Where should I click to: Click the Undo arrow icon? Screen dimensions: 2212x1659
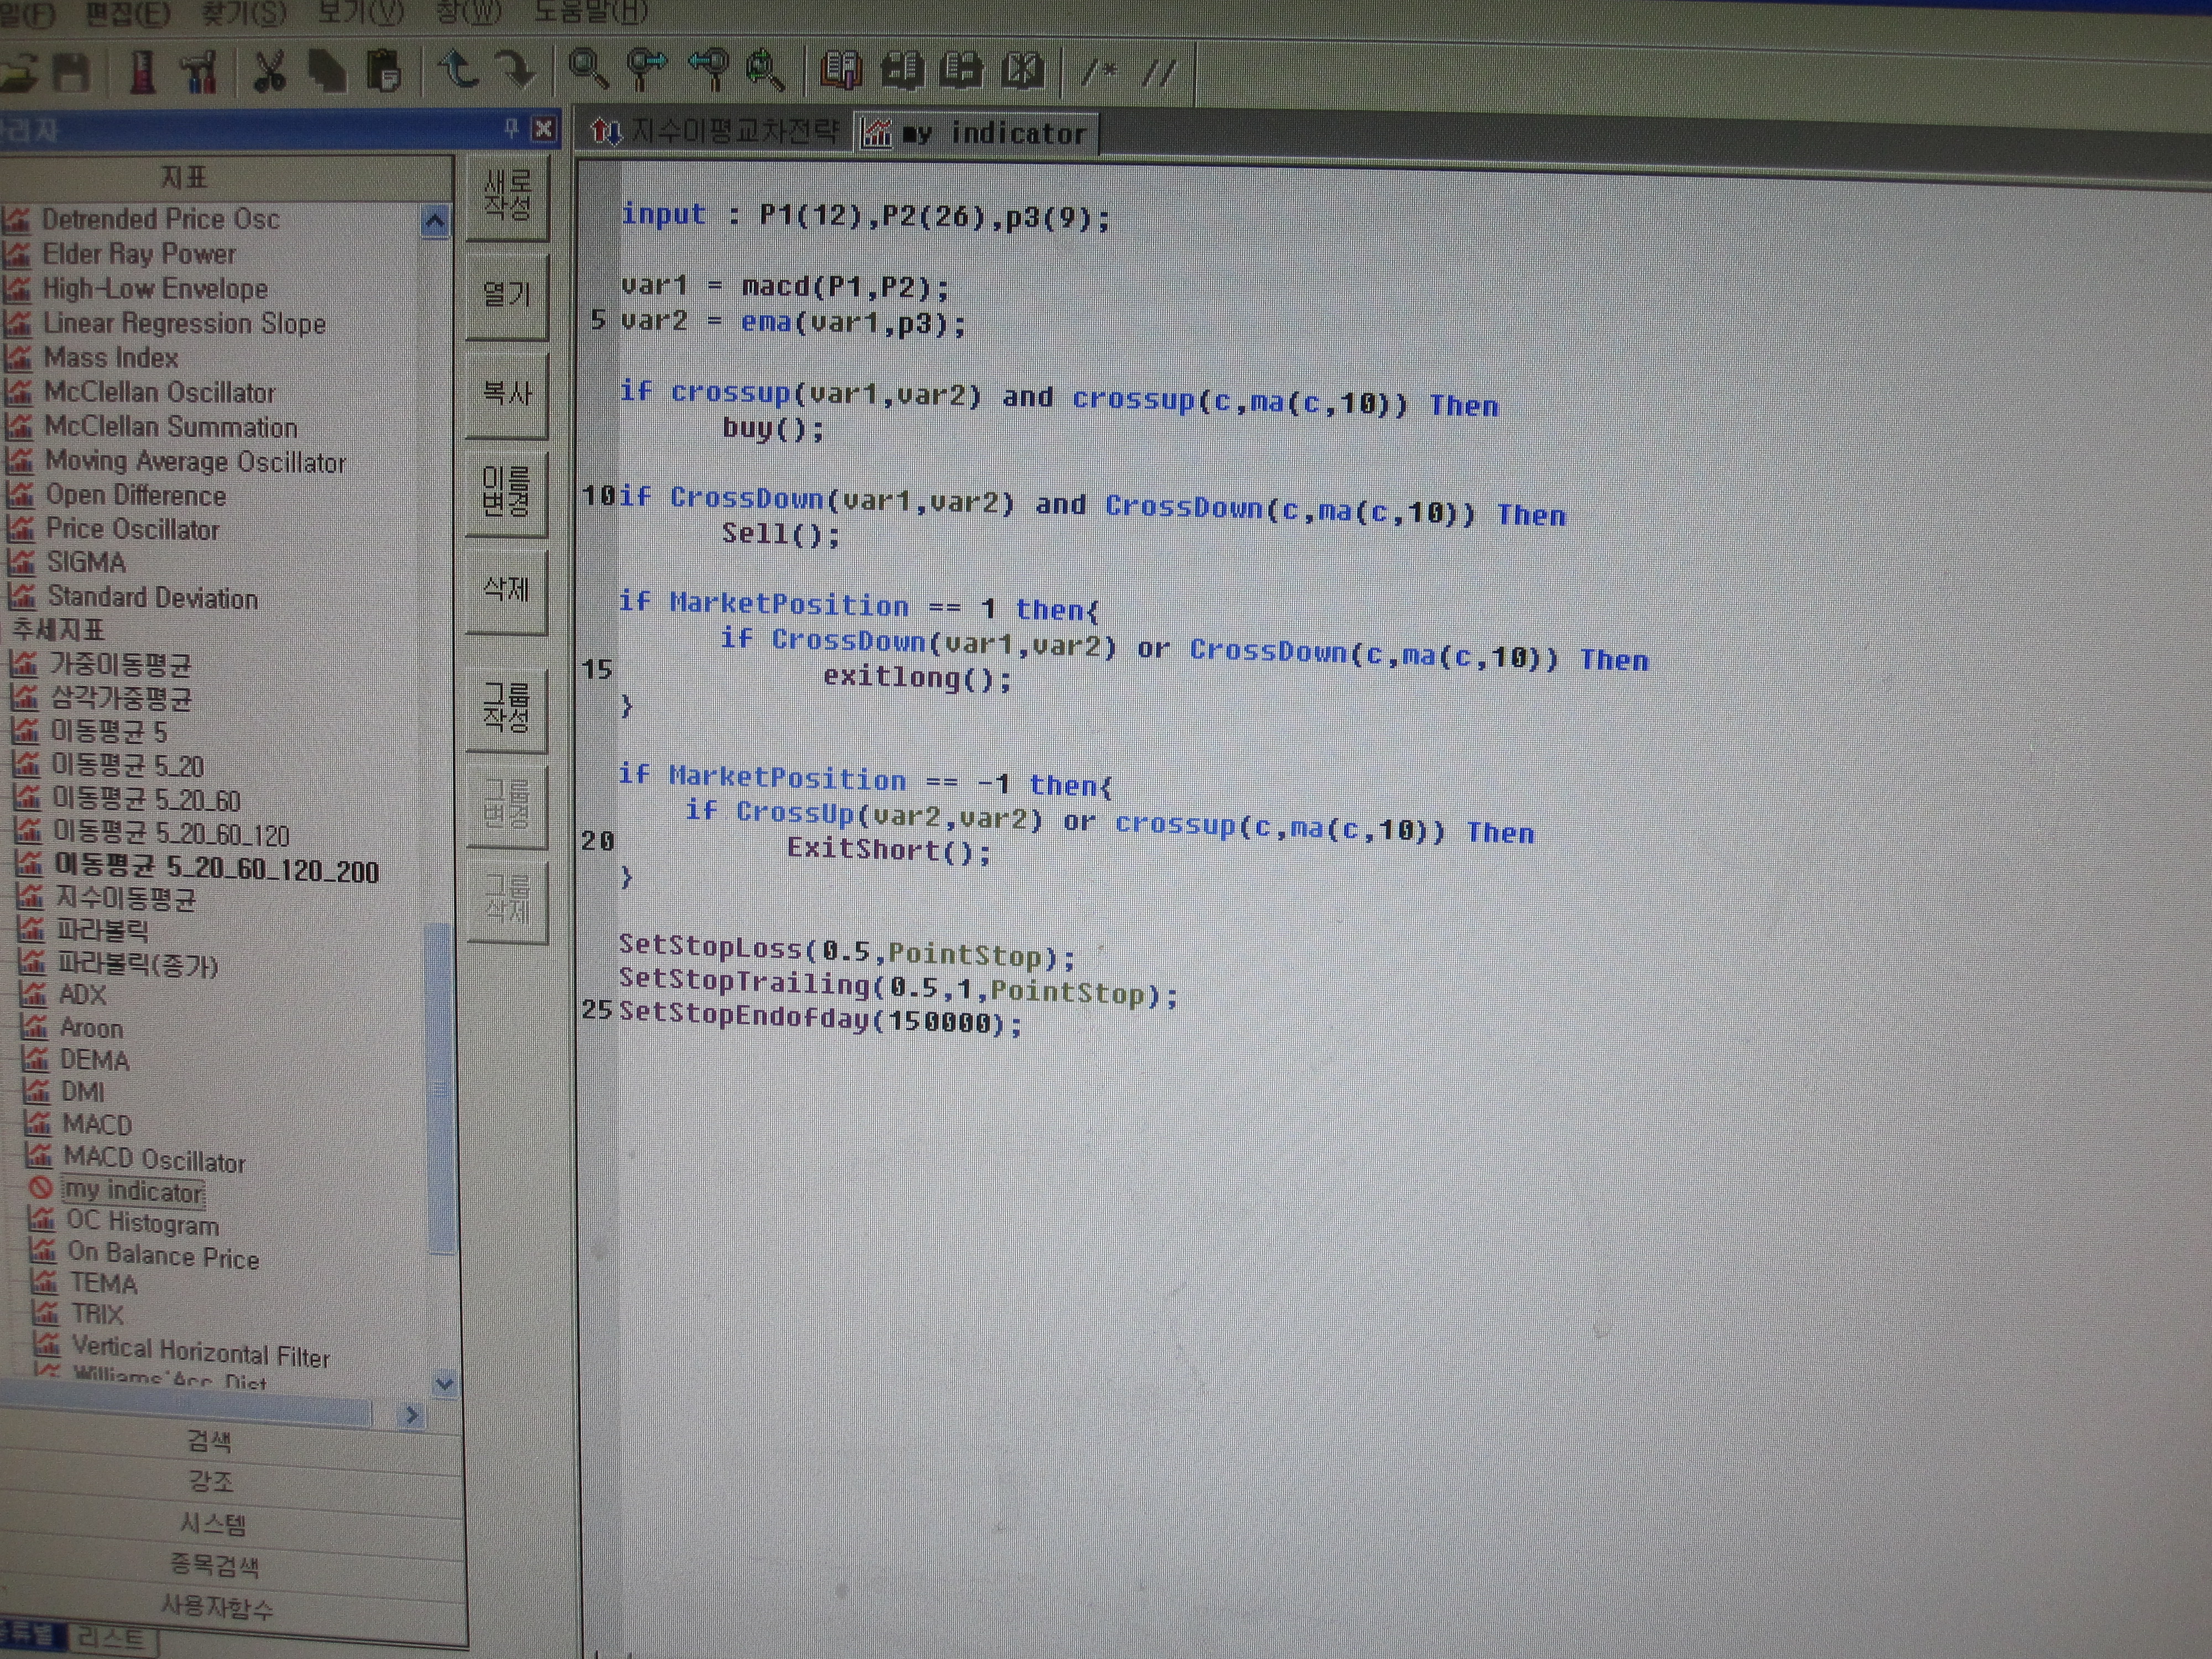pos(459,70)
